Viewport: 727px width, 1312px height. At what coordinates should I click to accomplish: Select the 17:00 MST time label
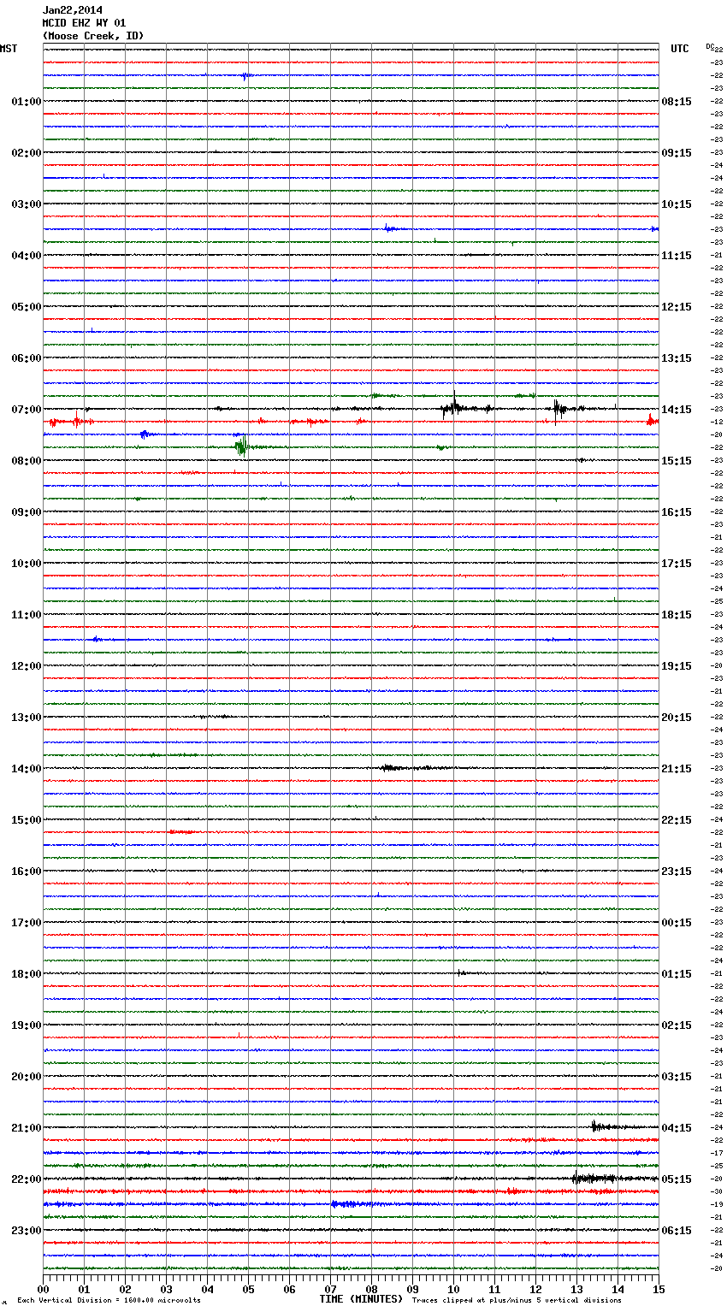pos(27,923)
